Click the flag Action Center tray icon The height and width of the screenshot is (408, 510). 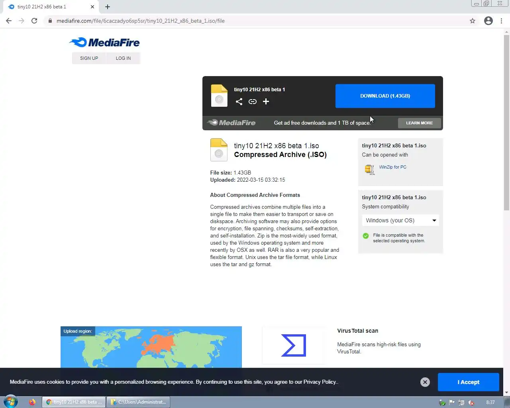tap(452, 402)
